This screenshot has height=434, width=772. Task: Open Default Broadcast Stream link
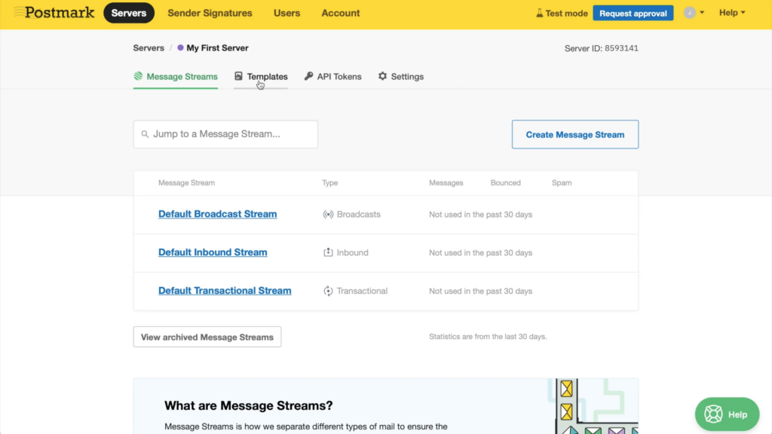pos(218,214)
